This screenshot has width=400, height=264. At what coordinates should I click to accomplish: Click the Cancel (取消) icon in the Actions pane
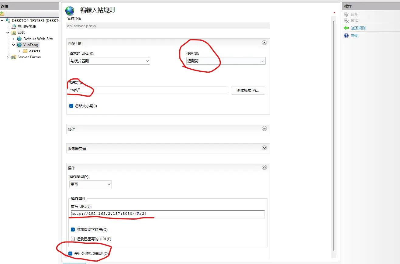346,20
